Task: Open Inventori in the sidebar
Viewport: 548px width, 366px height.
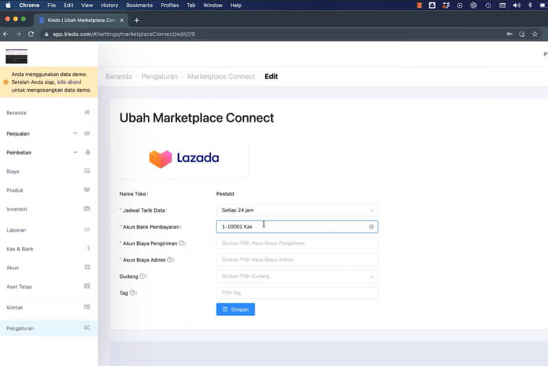Action: pos(16,209)
